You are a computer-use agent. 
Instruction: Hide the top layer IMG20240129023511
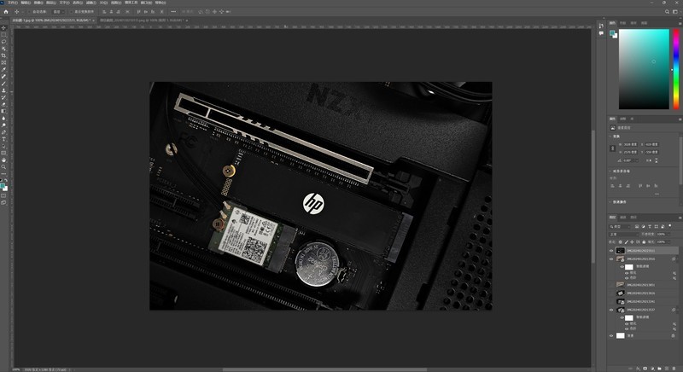(611, 251)
